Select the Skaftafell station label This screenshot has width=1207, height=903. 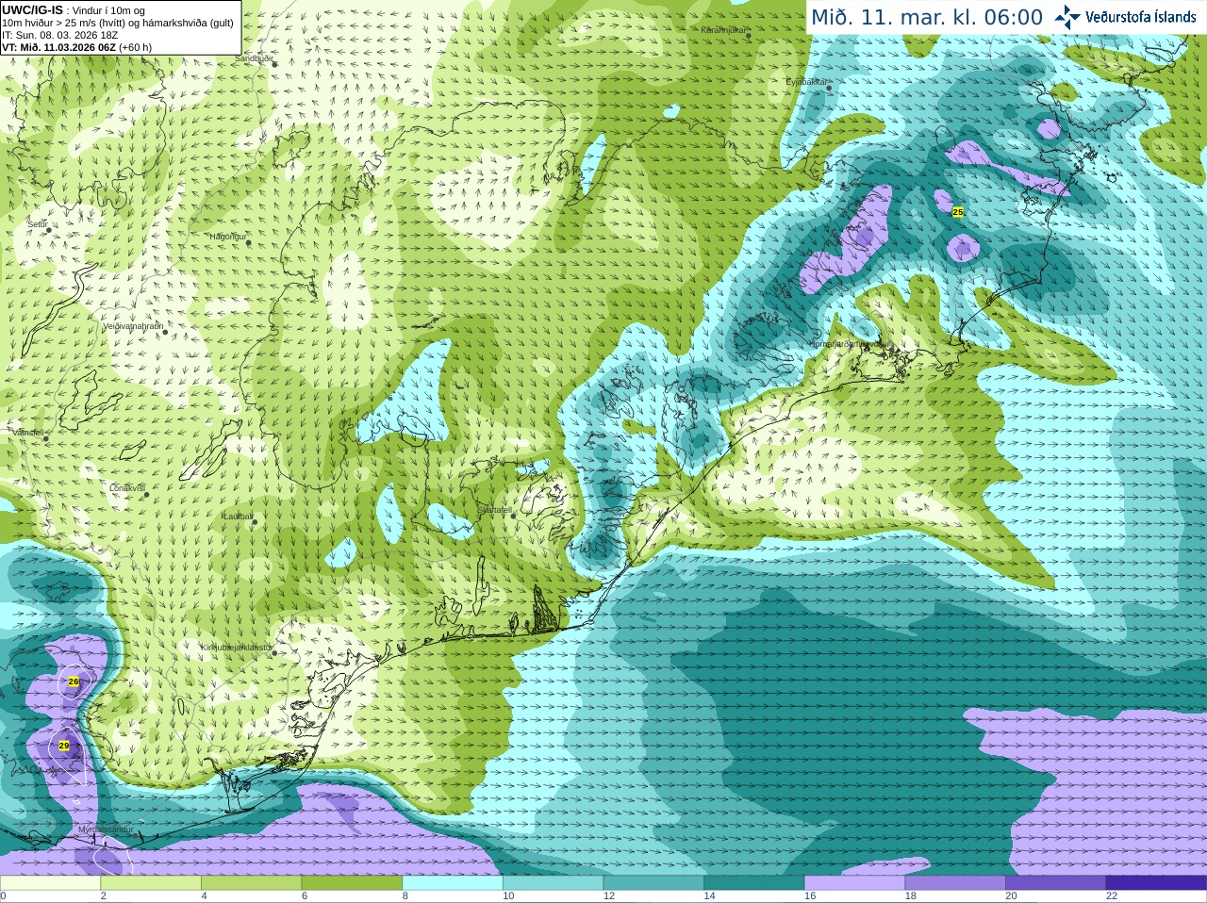pyautogui.click(x=494, y=510)
